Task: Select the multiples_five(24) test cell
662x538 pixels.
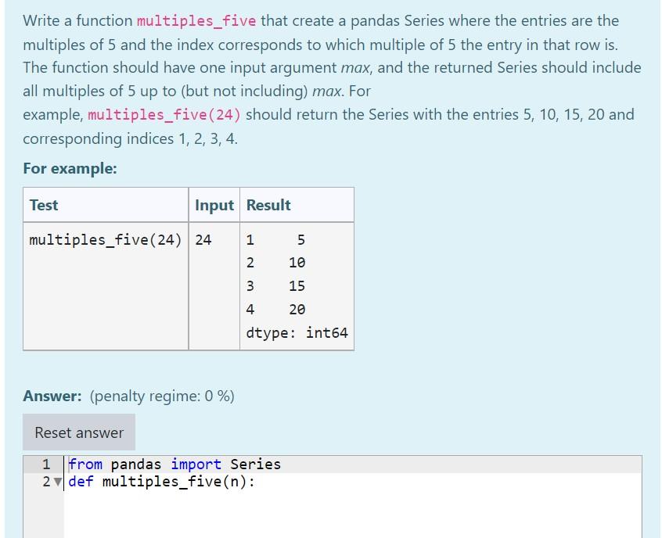Action: [105, 239]
